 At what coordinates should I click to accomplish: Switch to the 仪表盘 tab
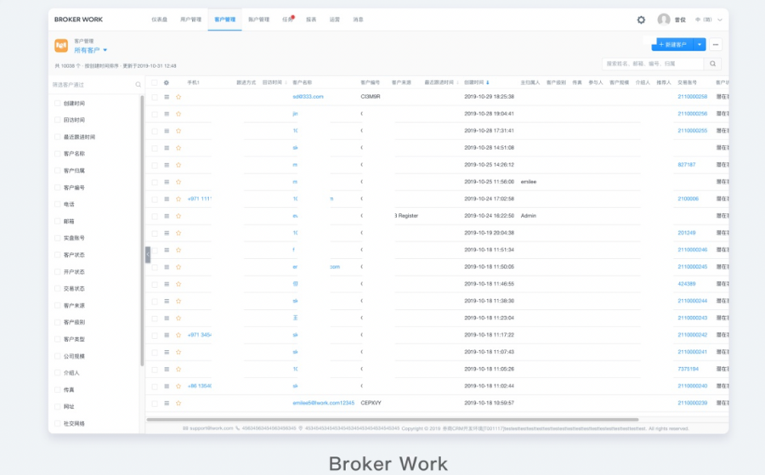click(159, 20)
